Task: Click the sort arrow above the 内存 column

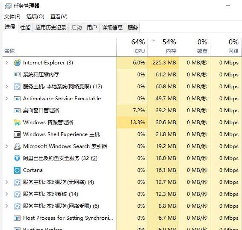Action: (153, 41)
